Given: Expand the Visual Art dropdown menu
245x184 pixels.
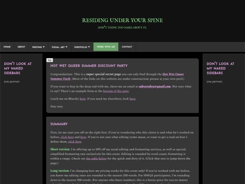Looking at the screenshot, I should [59, 47].
